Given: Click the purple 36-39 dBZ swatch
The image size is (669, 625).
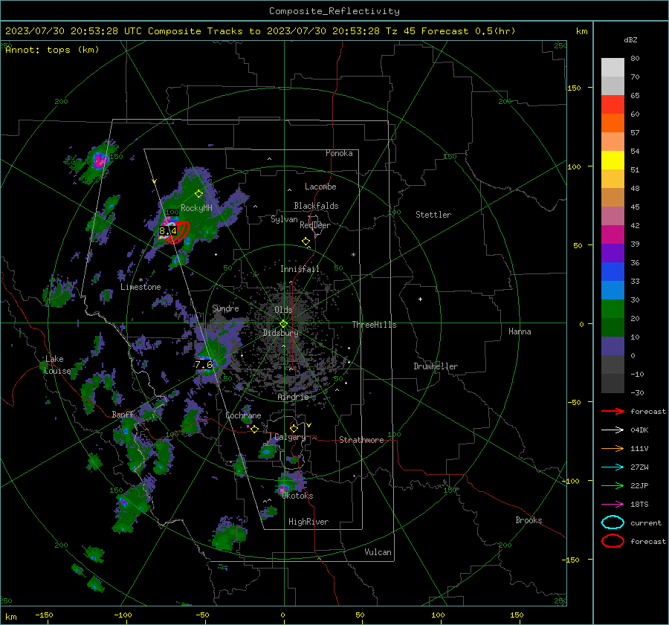Looking at the screenshot, I should pyautogui.click(x=613, y=253).
